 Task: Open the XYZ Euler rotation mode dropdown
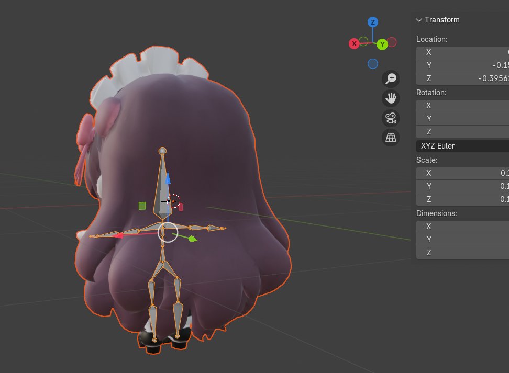click(462, 146)
